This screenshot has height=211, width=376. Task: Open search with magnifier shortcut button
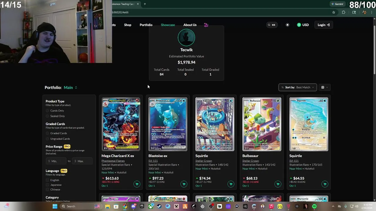[271, 25]
